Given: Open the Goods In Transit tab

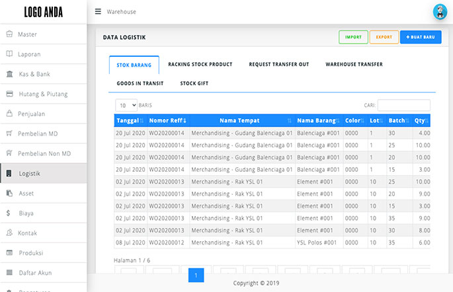Looking at the screenshot, I should coord(140,83).
